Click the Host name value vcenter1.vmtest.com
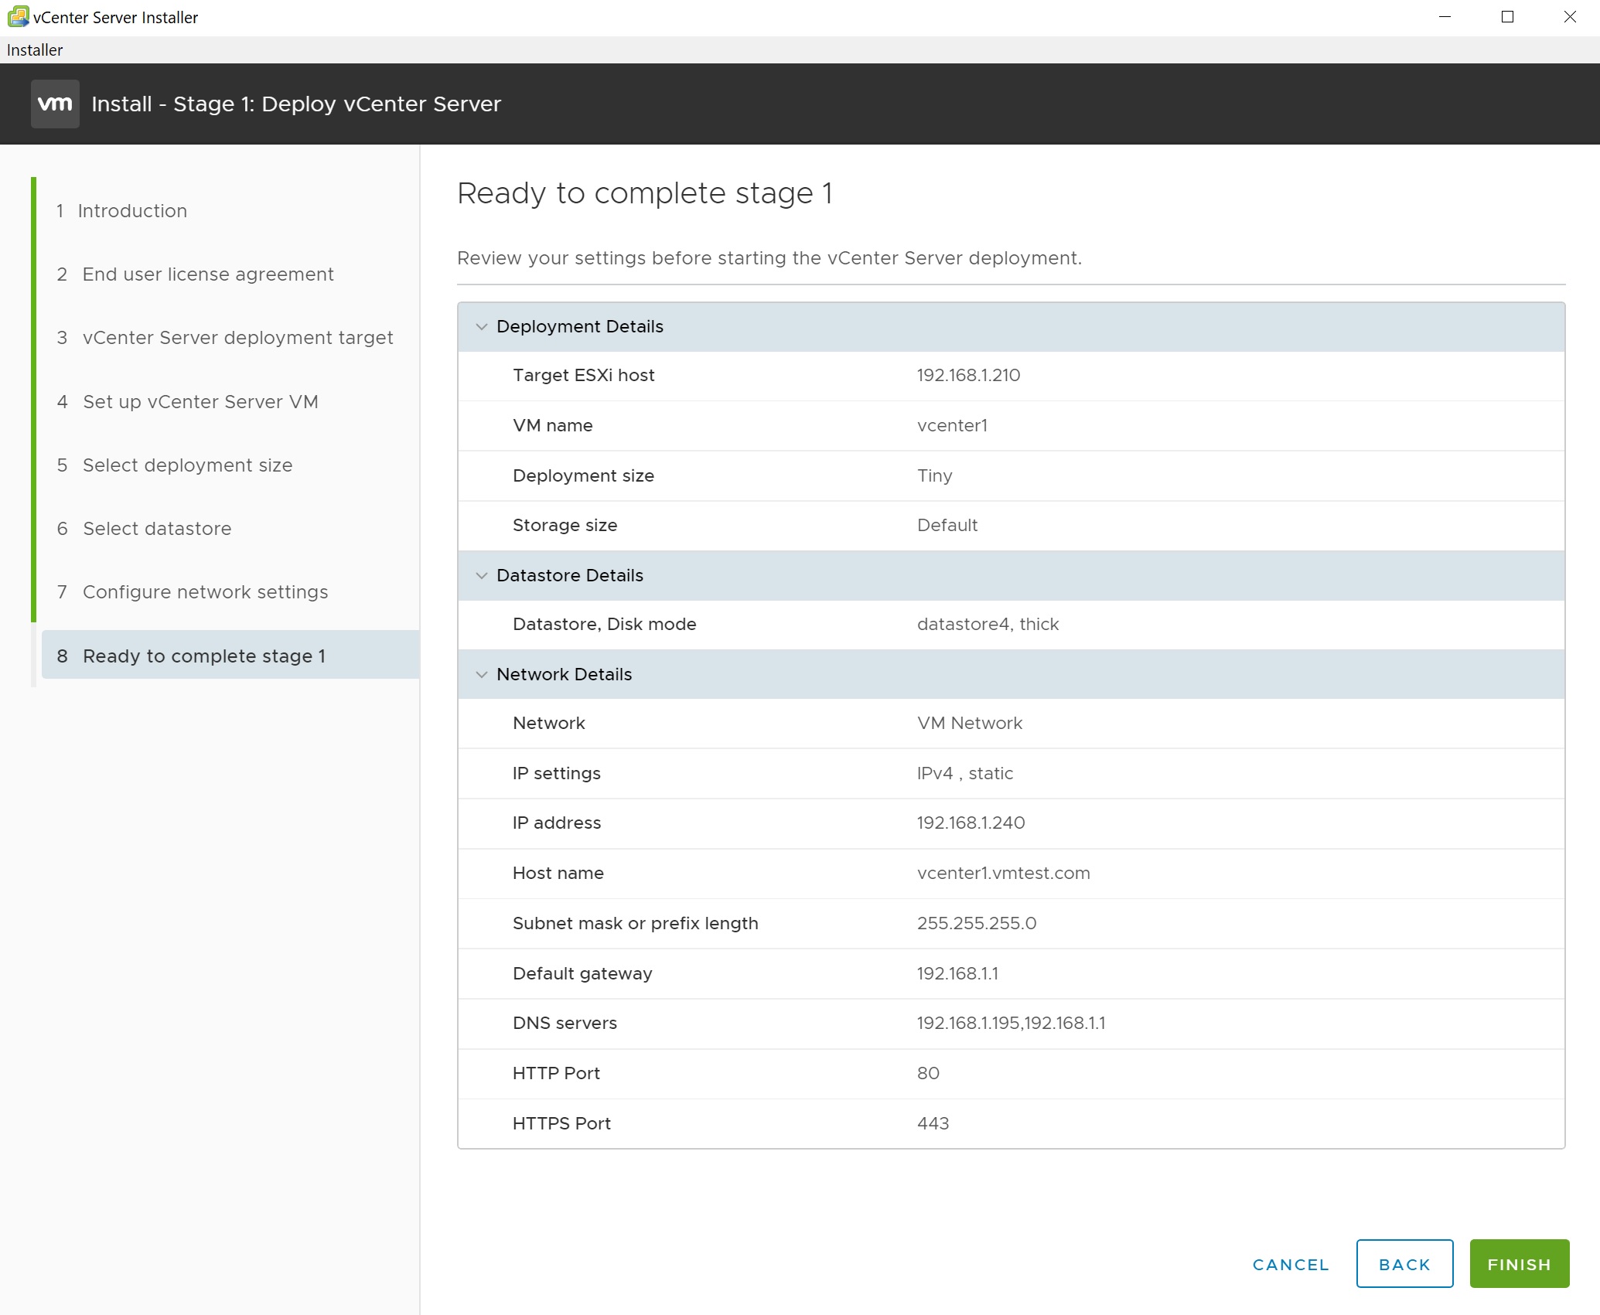 pos(1003,874)
